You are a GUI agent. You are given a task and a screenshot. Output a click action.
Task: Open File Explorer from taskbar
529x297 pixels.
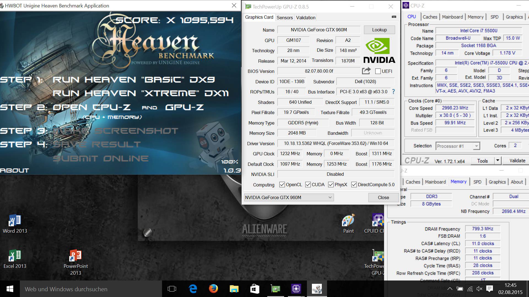[234, 289]
